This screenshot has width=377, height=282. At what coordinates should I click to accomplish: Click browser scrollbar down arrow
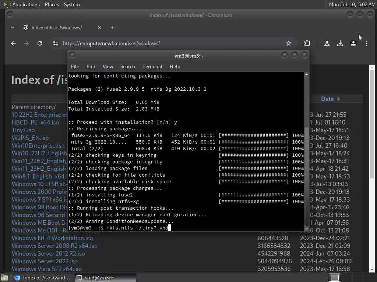(x=372, y=270)
